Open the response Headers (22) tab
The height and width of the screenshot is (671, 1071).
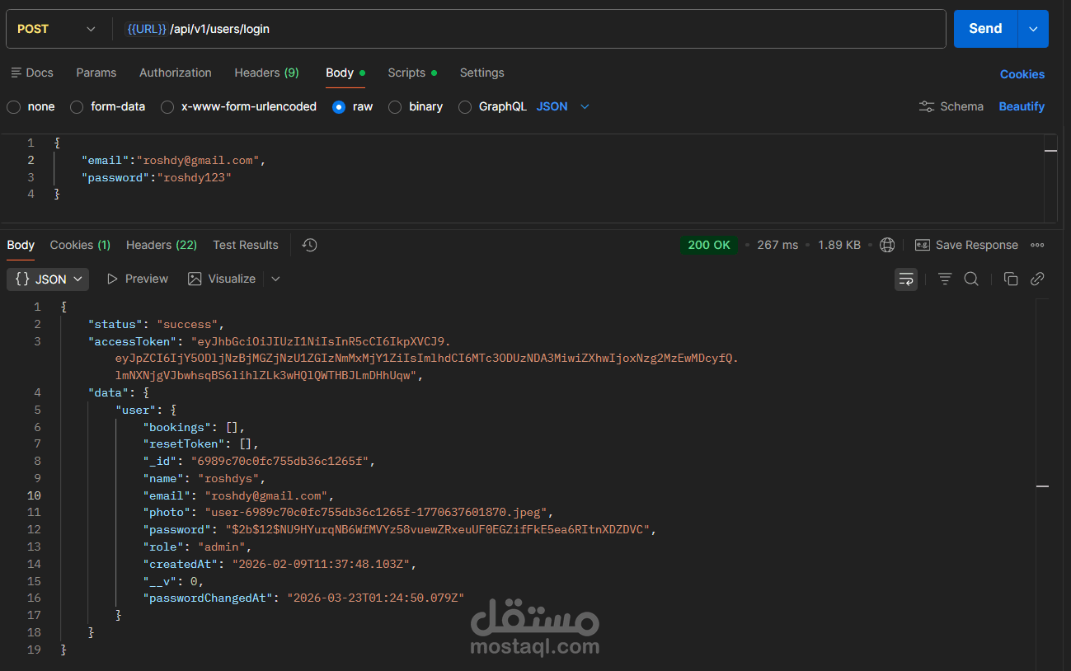(162, 245)
